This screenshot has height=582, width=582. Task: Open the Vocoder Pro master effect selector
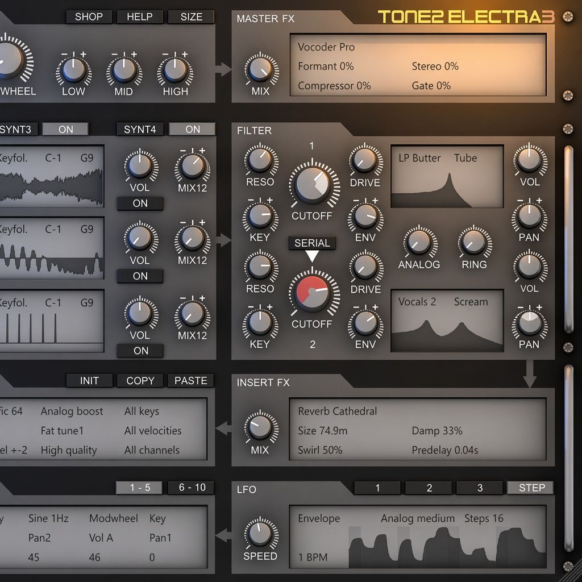(326, 47)
